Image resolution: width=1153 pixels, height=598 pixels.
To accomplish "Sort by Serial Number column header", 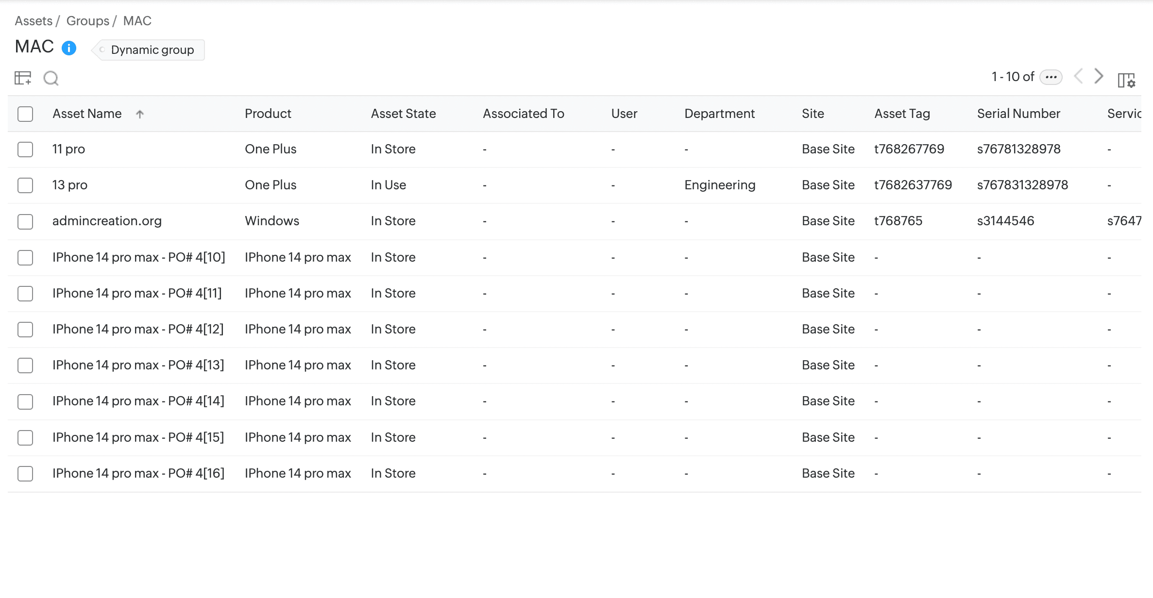I will pos(1018,114).
